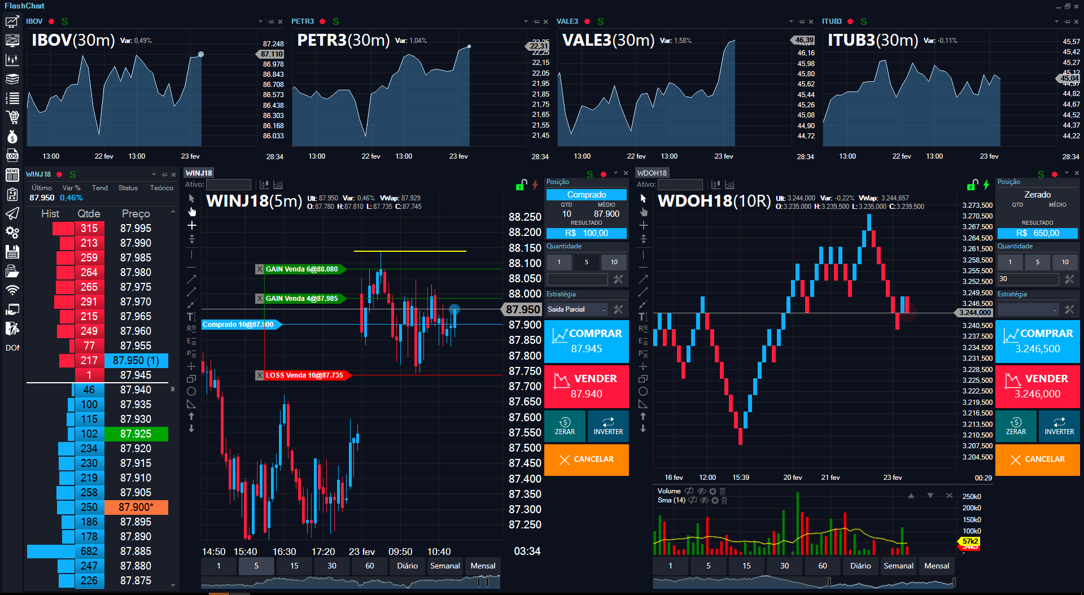Image resolution: width=1084 pixels, height=595 pixels.
Task: Switch WINJ18 chart to Diário timeframe
Action: (407, 566)
